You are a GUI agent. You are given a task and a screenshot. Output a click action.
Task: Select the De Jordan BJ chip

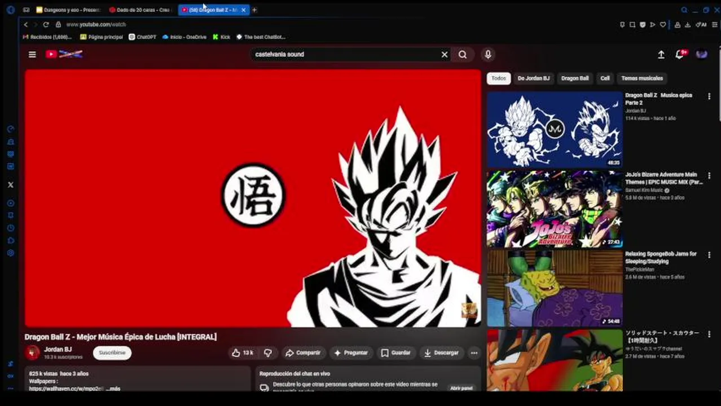pos(533,78)
